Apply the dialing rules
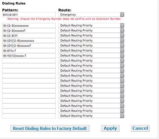The height and width of the screenshot is (139, 159). [x=110, y=128]
